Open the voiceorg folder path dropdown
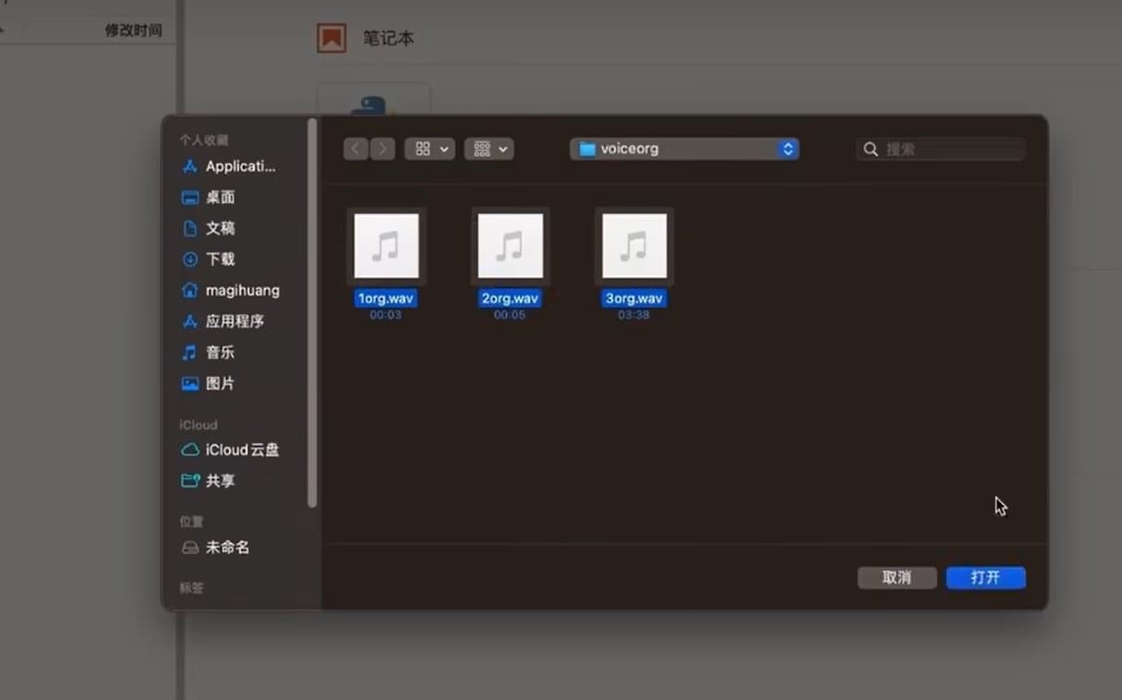Image resolution: width=1122 pixels, height=700 pixels. coord(683,148)
